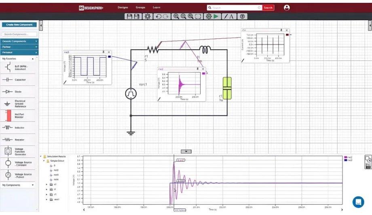This screenshot has width=372, height=215.
Task: Undo the last action
Action: pos(159,17)
